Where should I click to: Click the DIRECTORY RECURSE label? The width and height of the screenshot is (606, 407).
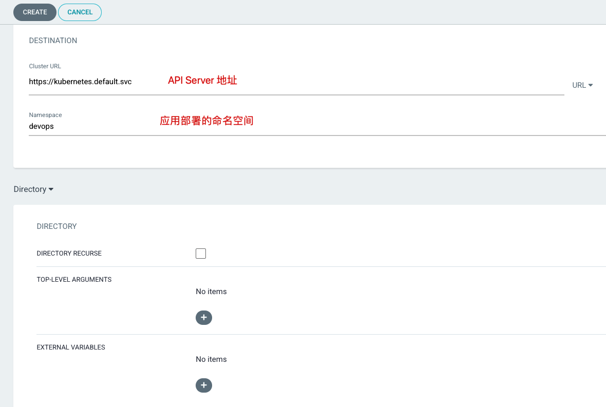(x=69, y=254)
